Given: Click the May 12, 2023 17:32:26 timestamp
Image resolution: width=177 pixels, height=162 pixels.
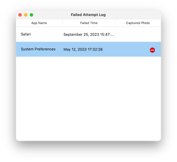Looking at the screenshot, I should (83, 49).
